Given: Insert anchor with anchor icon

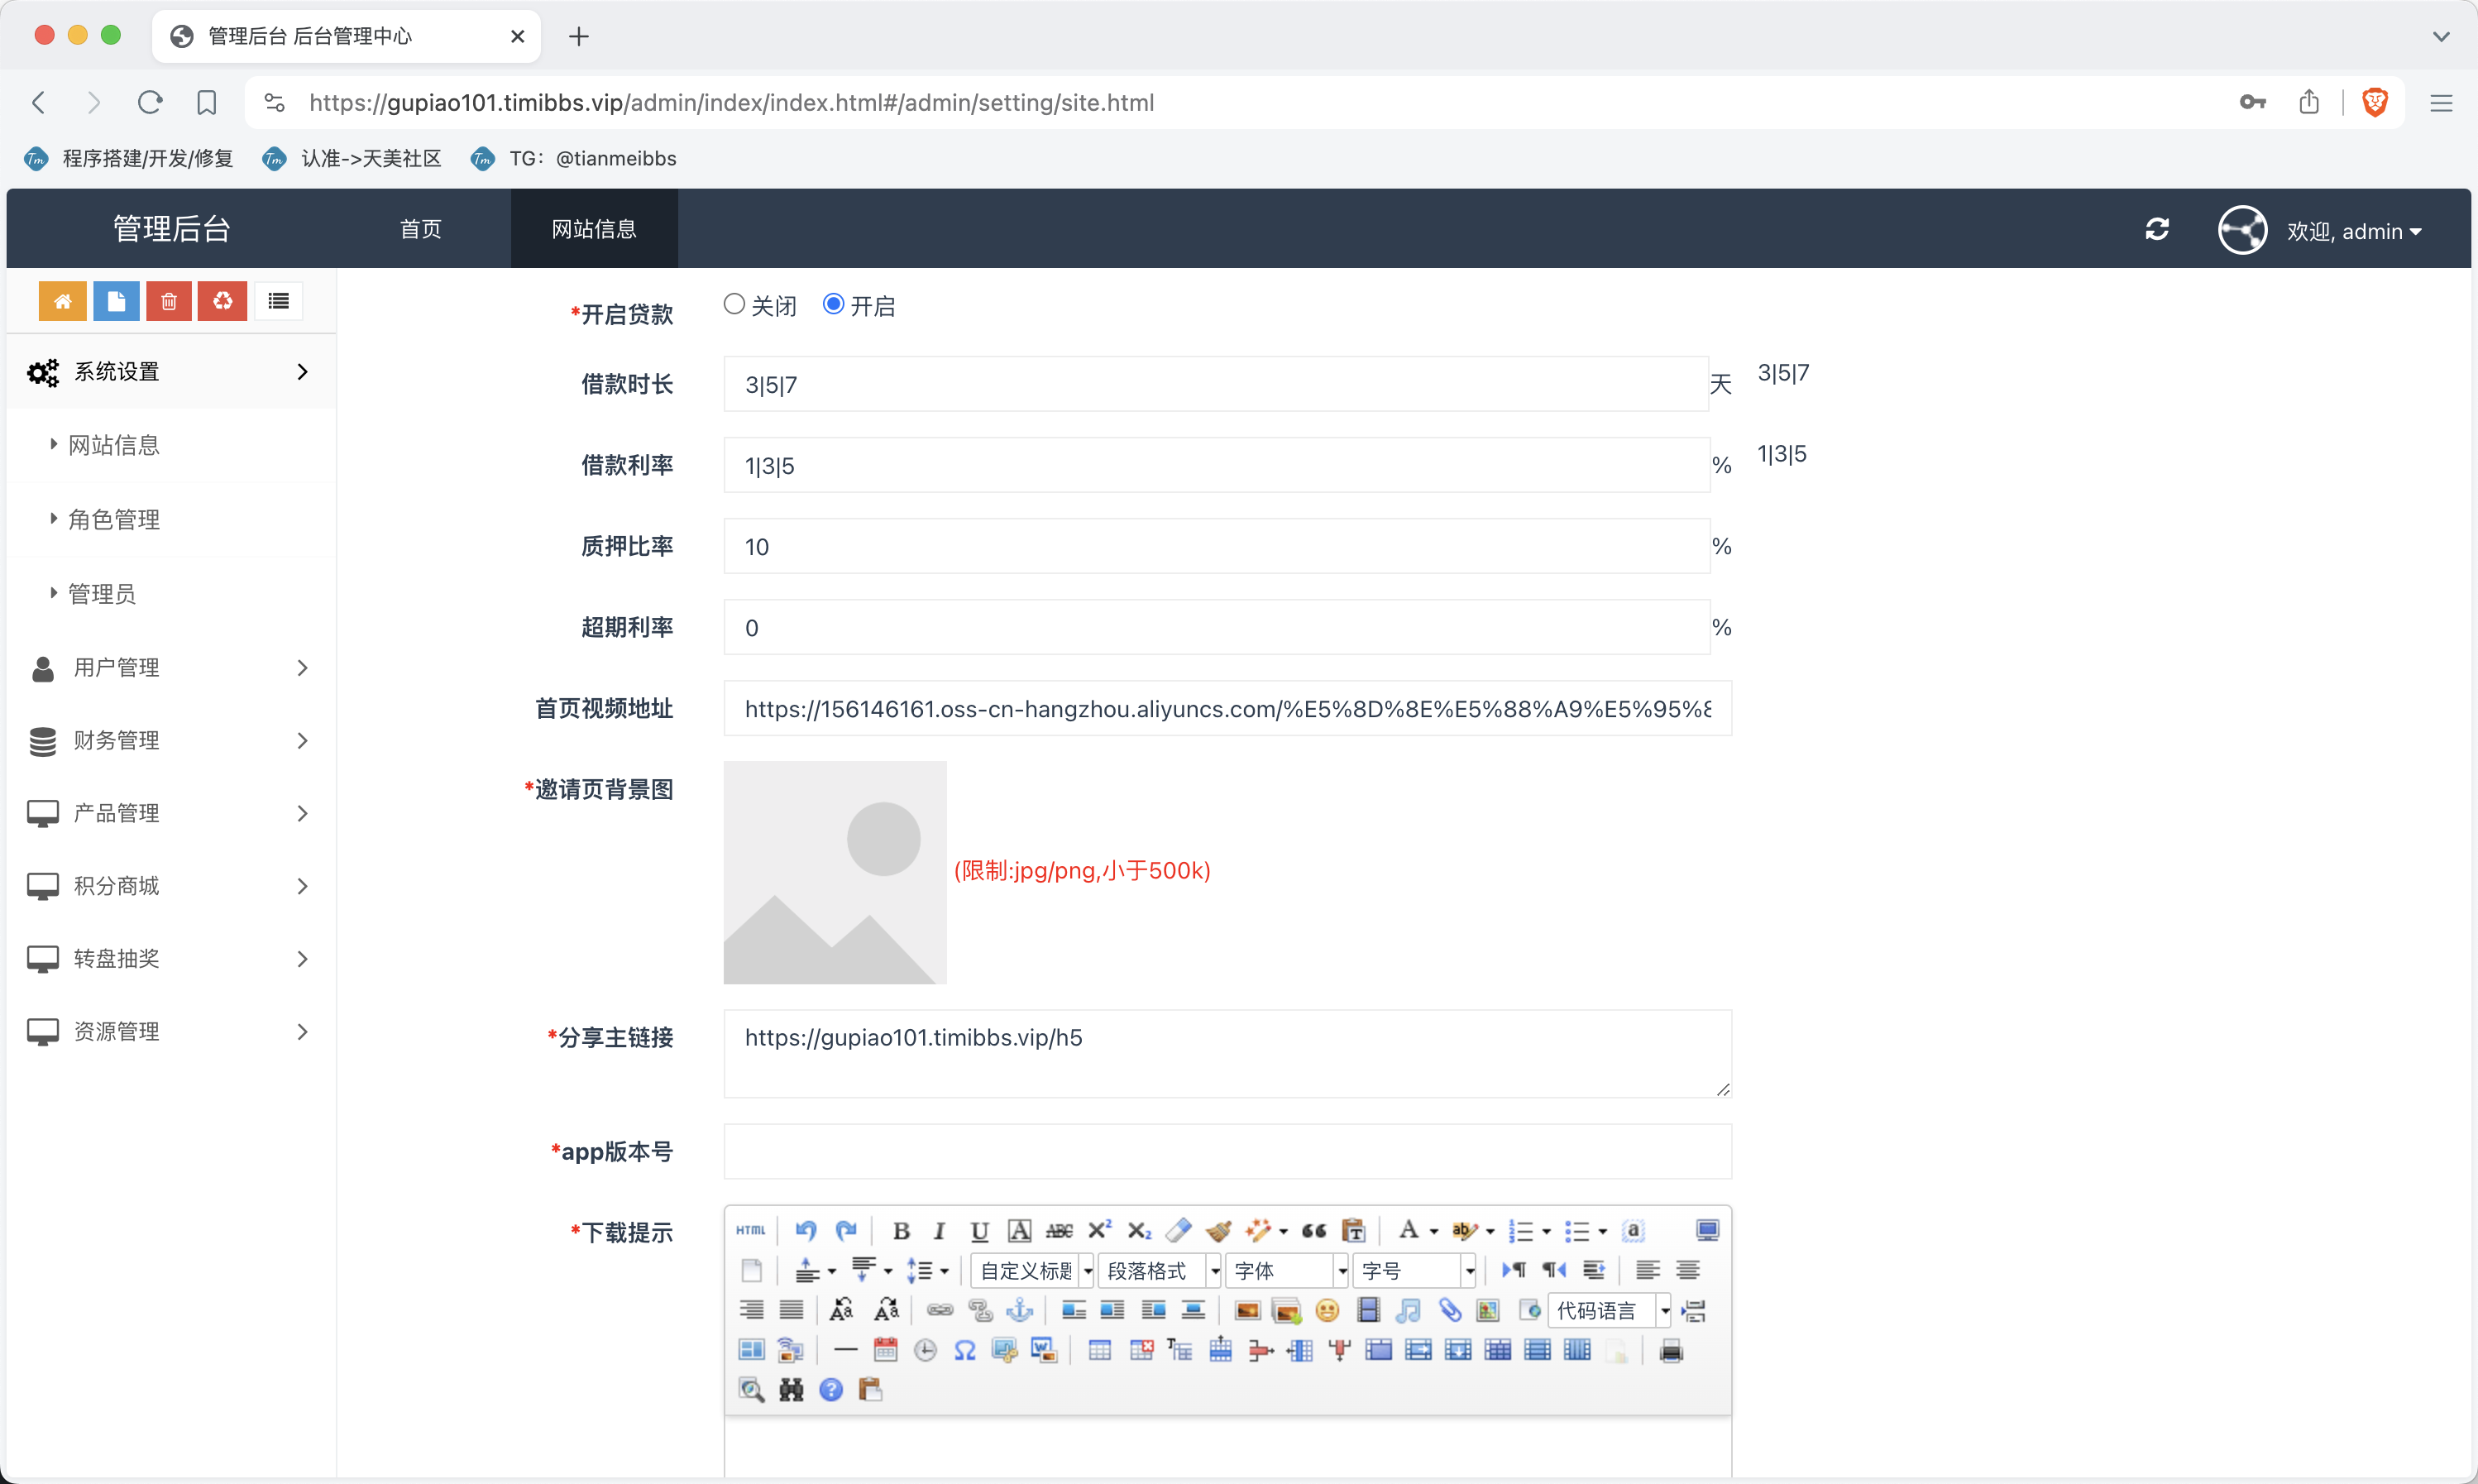Looking at the screenshot, I should [1020, 1310].
